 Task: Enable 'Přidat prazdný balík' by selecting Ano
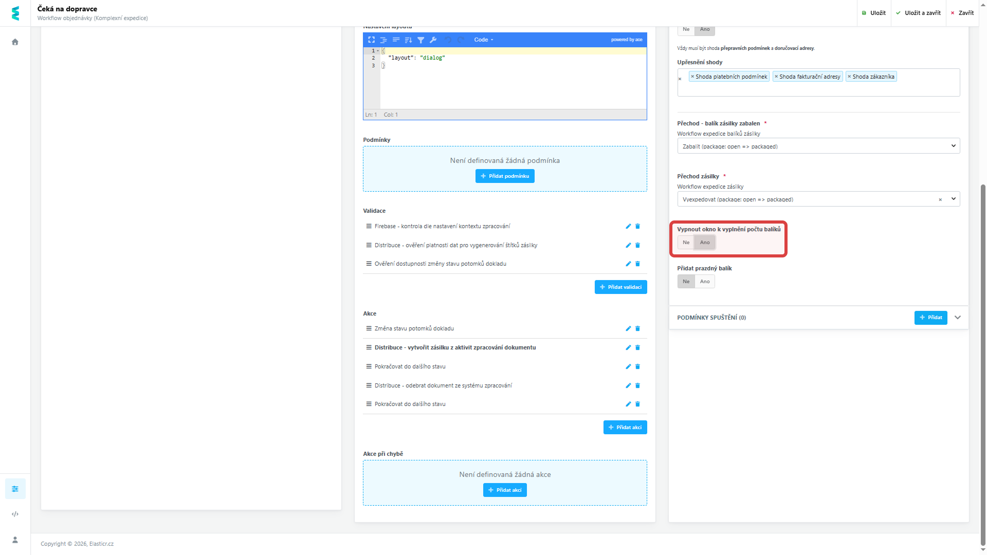[x=705, y=281]
